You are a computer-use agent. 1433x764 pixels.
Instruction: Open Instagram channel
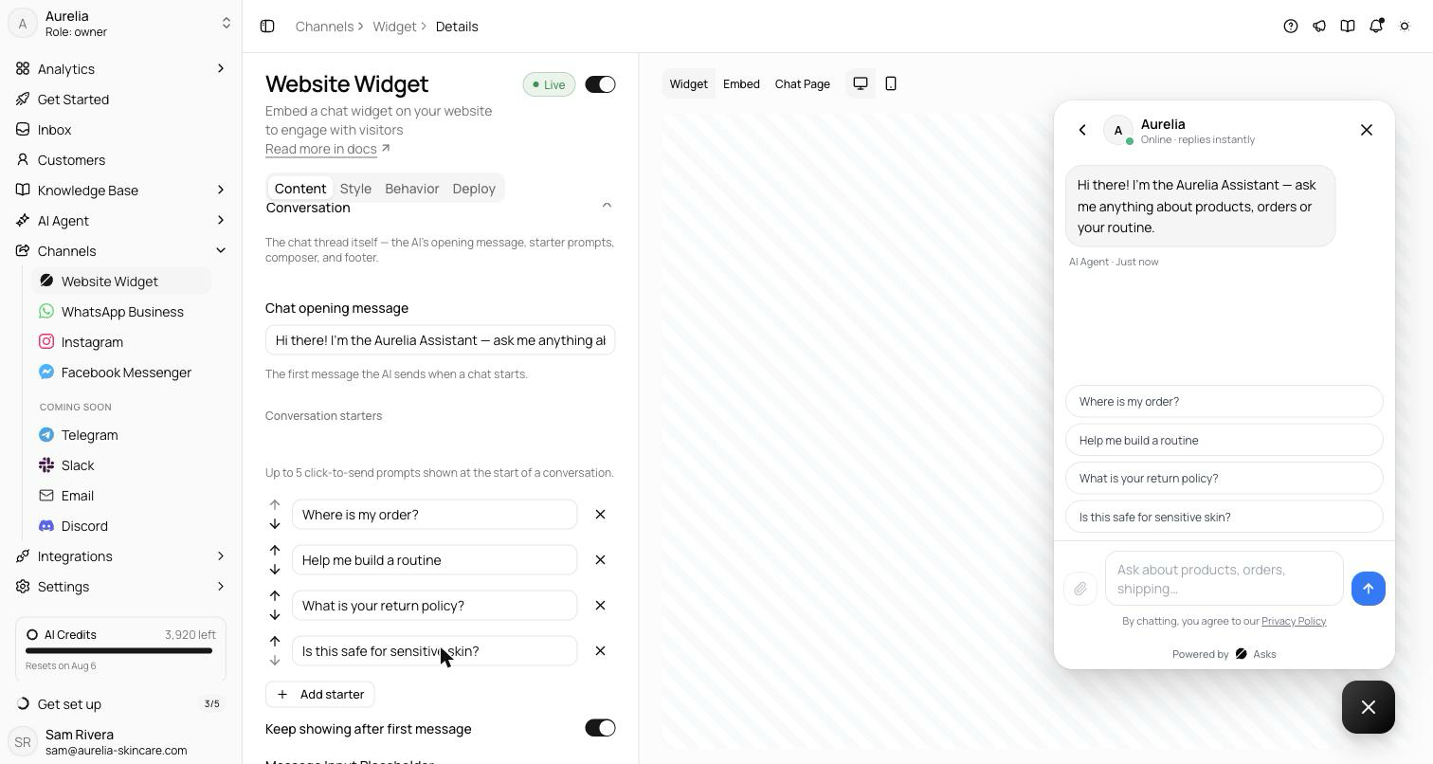tap(121, 342)
